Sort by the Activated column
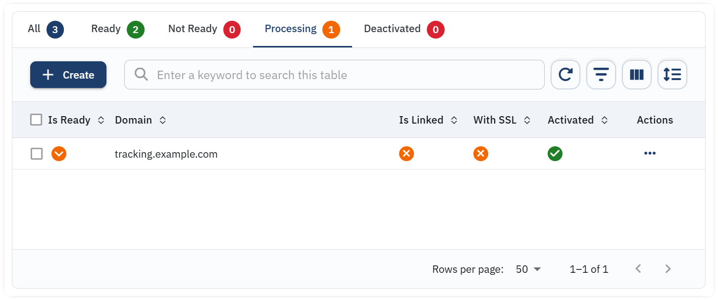718x300 pixels. click(604, 120)
